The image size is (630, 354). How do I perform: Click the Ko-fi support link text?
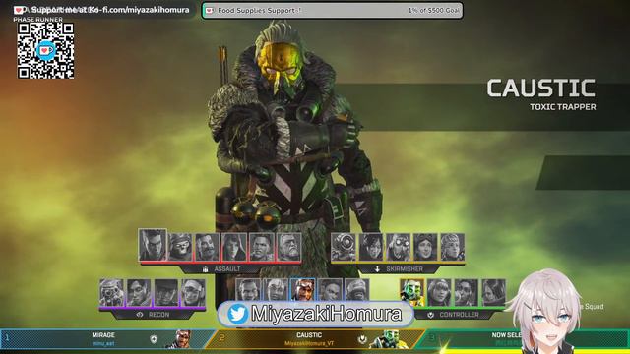point(110,10)
